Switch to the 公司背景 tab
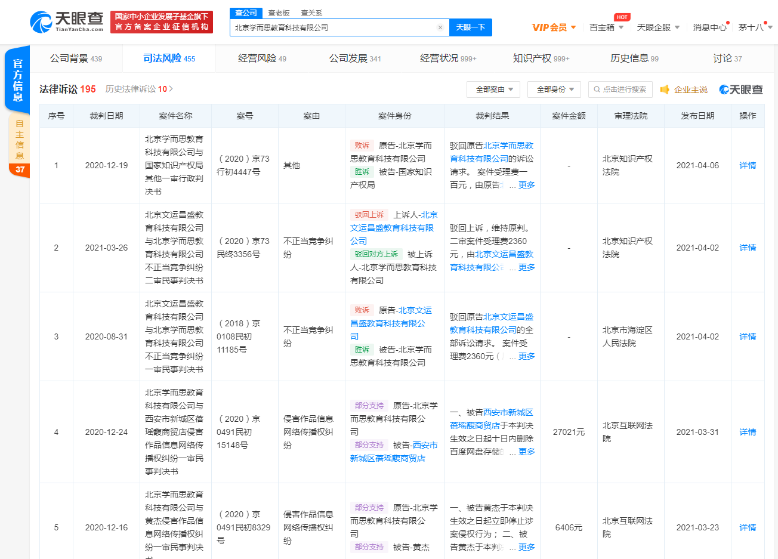Image resolution: width=778 pixels, height=559 pixels. pyautogui.click(x=76, y=58)
